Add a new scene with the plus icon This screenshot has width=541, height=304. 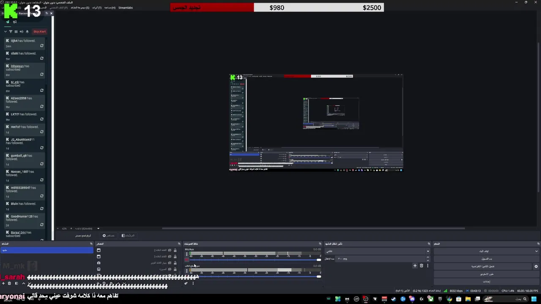3,283
